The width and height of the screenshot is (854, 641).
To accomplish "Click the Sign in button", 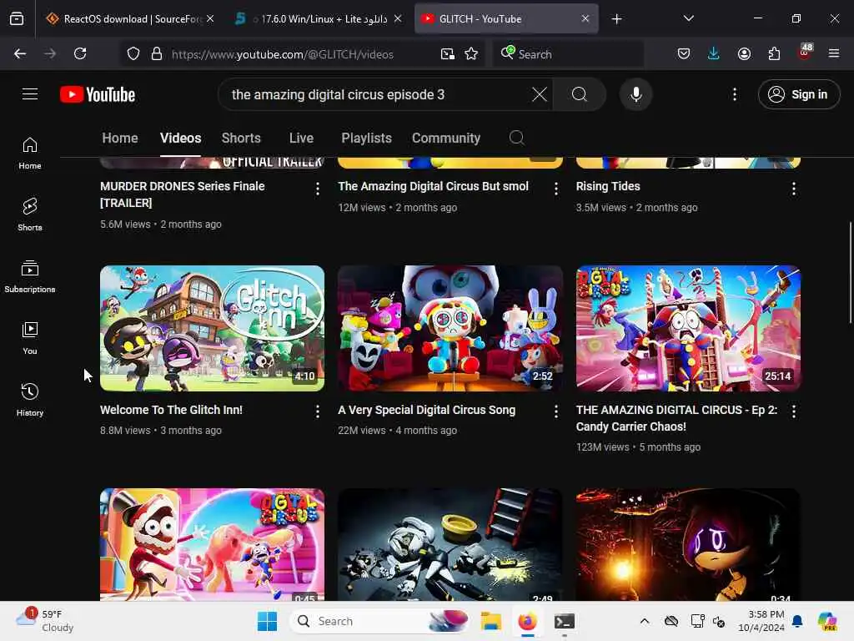I will 799,94.
